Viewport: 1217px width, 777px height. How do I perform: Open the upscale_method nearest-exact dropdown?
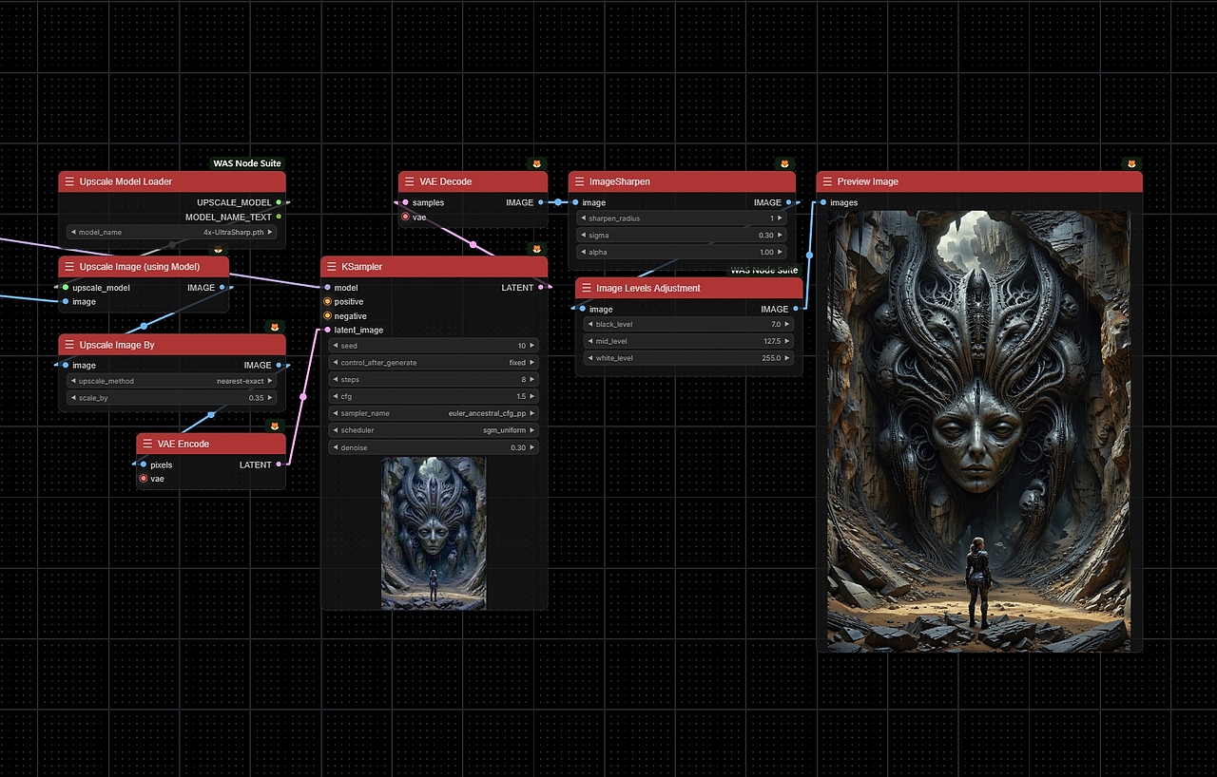[172, 381]
